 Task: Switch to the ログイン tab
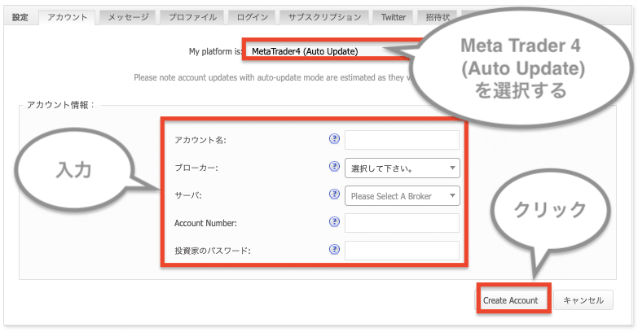(253, 17)
